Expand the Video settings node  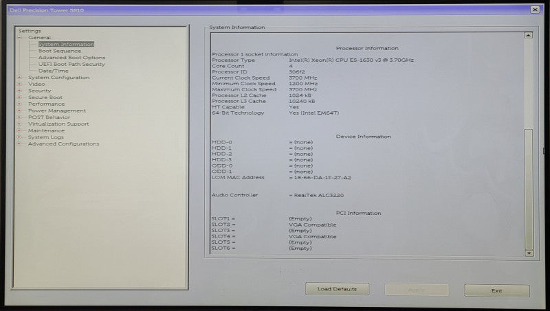20,84
